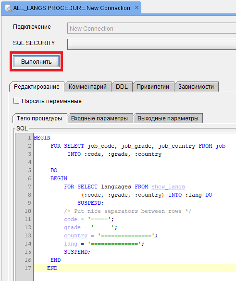
Task: Click the underlined country variable on line 13
Action: [x=76, y=235]
